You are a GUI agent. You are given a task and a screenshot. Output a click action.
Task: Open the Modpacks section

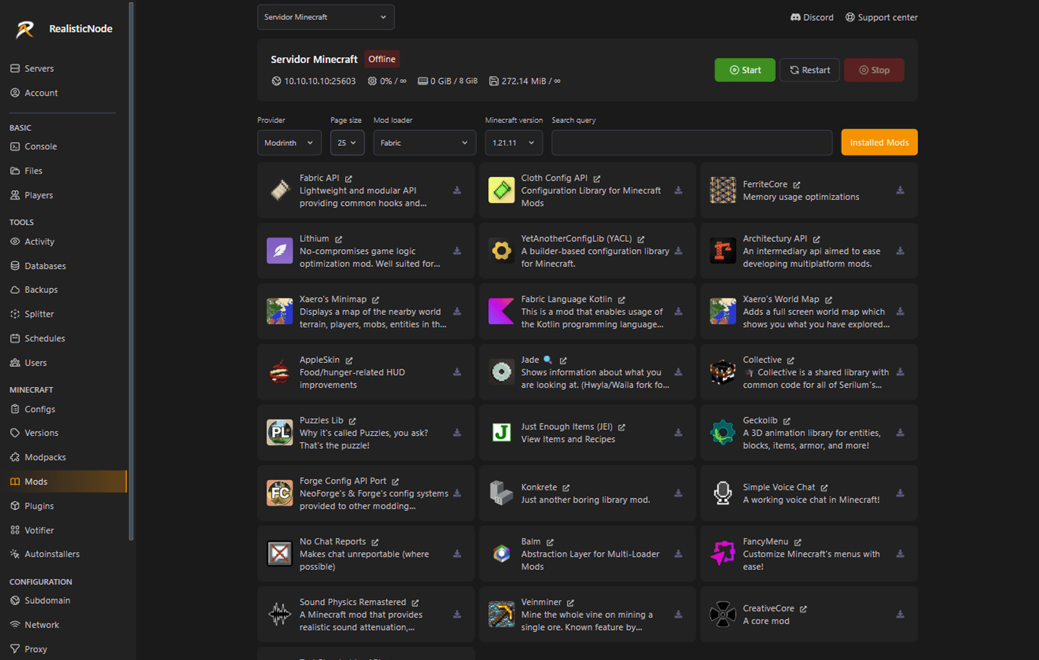[x=38, y=457]
